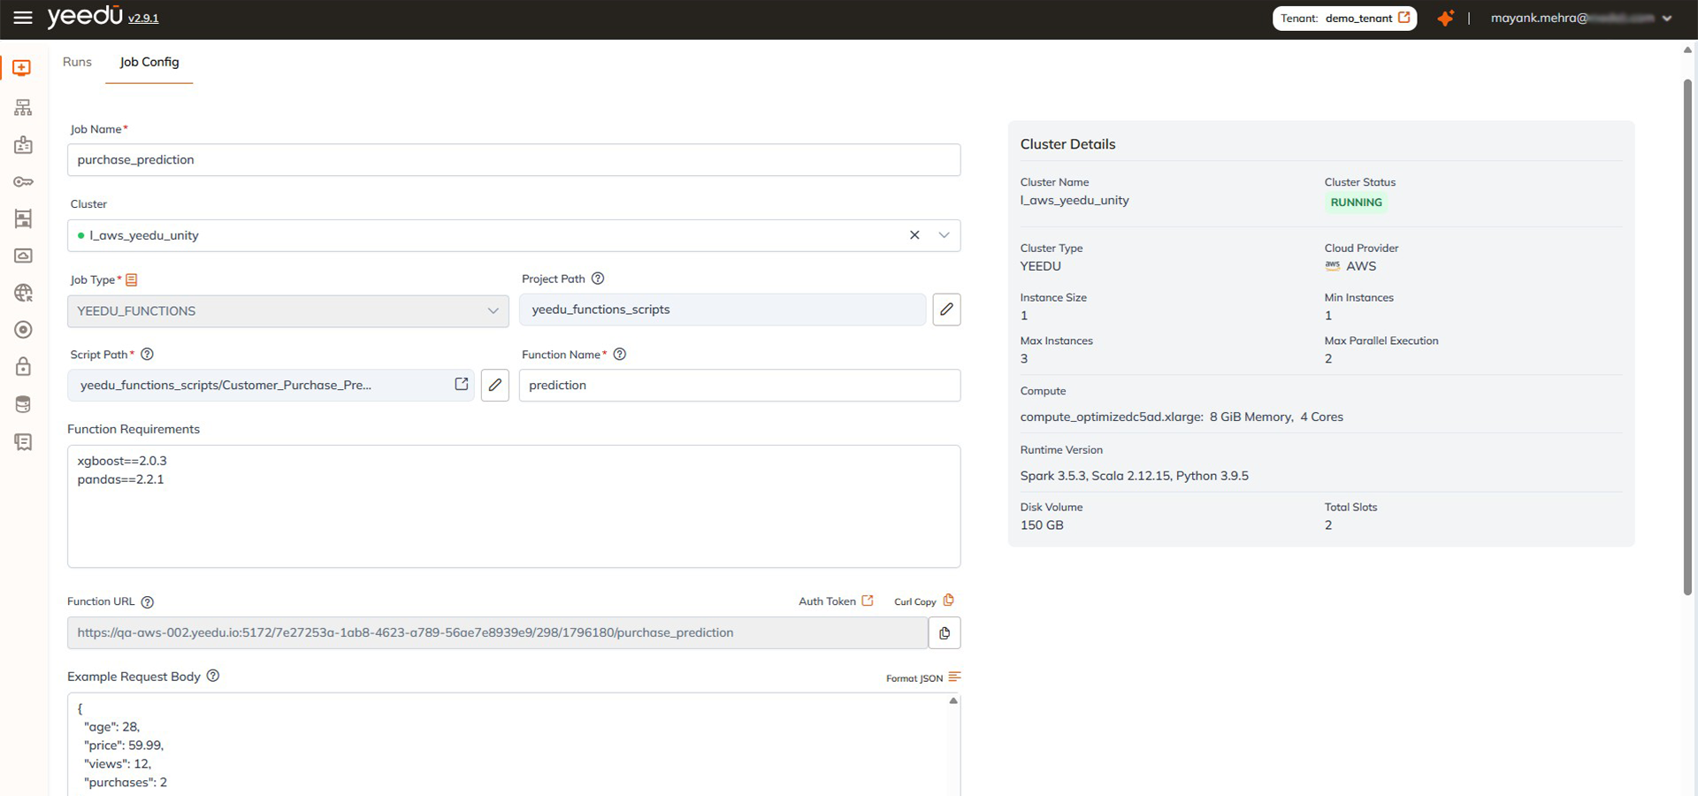Copy the curl command with Curl Copy
The width and height of the screenshot is (1698, 796).
924,601
